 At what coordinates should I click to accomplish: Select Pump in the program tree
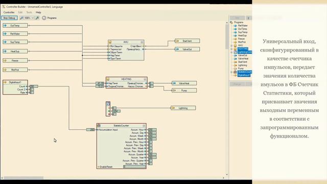click(x=241, y=68)
